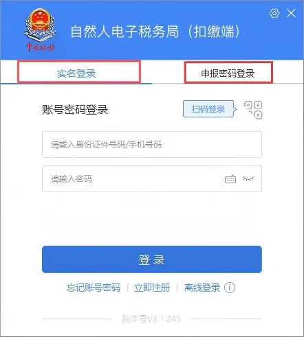Image resolution: width=304 pixels, height=337 pixels.
Task: Click the QR code icon
Action: click(x=253, y=110)
